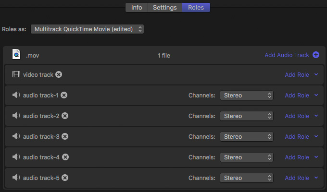Change Channels setting for audio track-2
This screenshot has width=327, height=192.
(x=247, y=116)
